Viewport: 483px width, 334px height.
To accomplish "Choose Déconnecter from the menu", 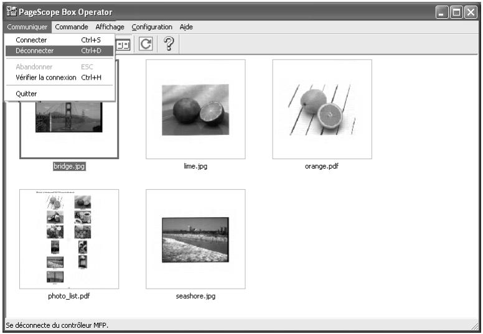I will 59,51.
